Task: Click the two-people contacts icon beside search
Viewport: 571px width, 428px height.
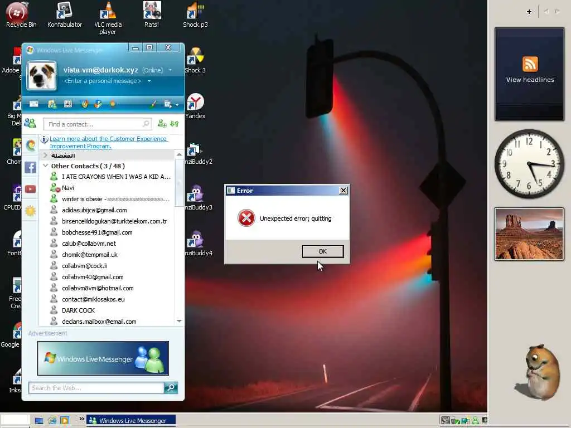Action: click(30, 124)
